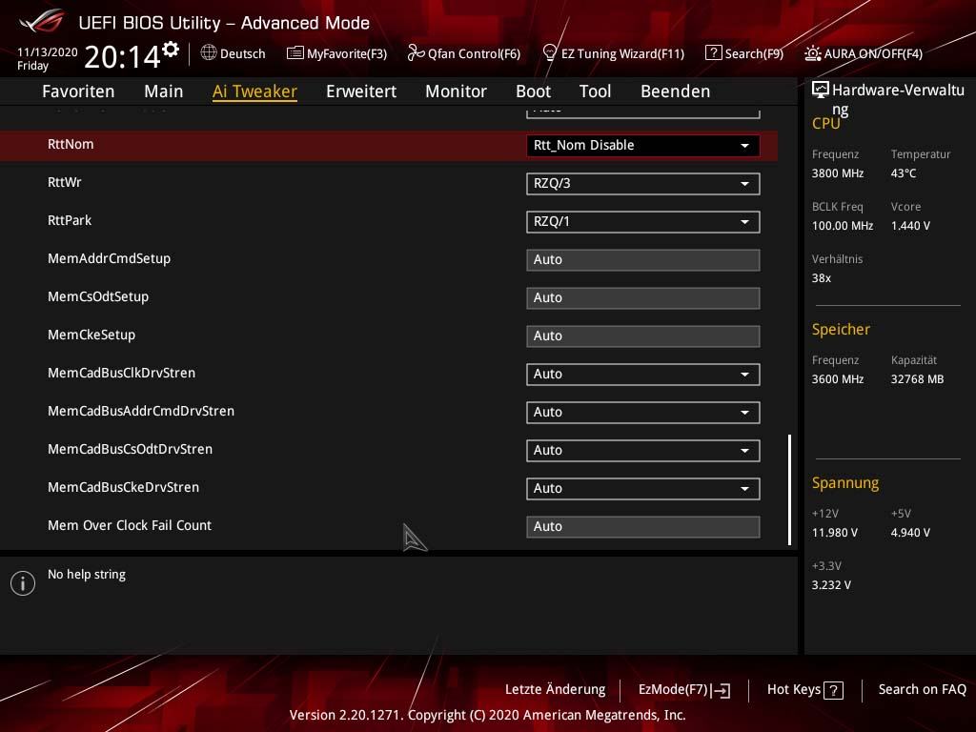The width and height of the screenshot is (976, 732).
Task: Select the RttPark row label
Action: [x=70, y=220]
